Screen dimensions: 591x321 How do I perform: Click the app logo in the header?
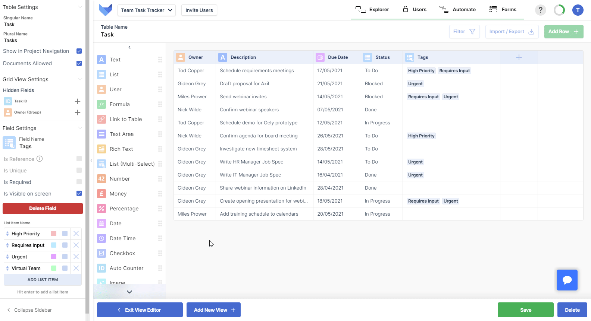pos(105,10)
